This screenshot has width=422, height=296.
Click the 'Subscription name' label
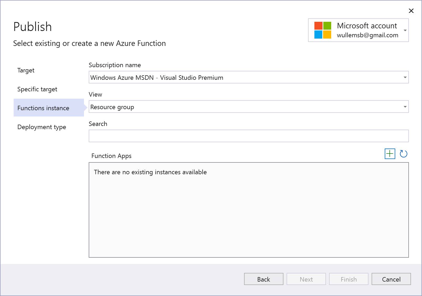115,65
